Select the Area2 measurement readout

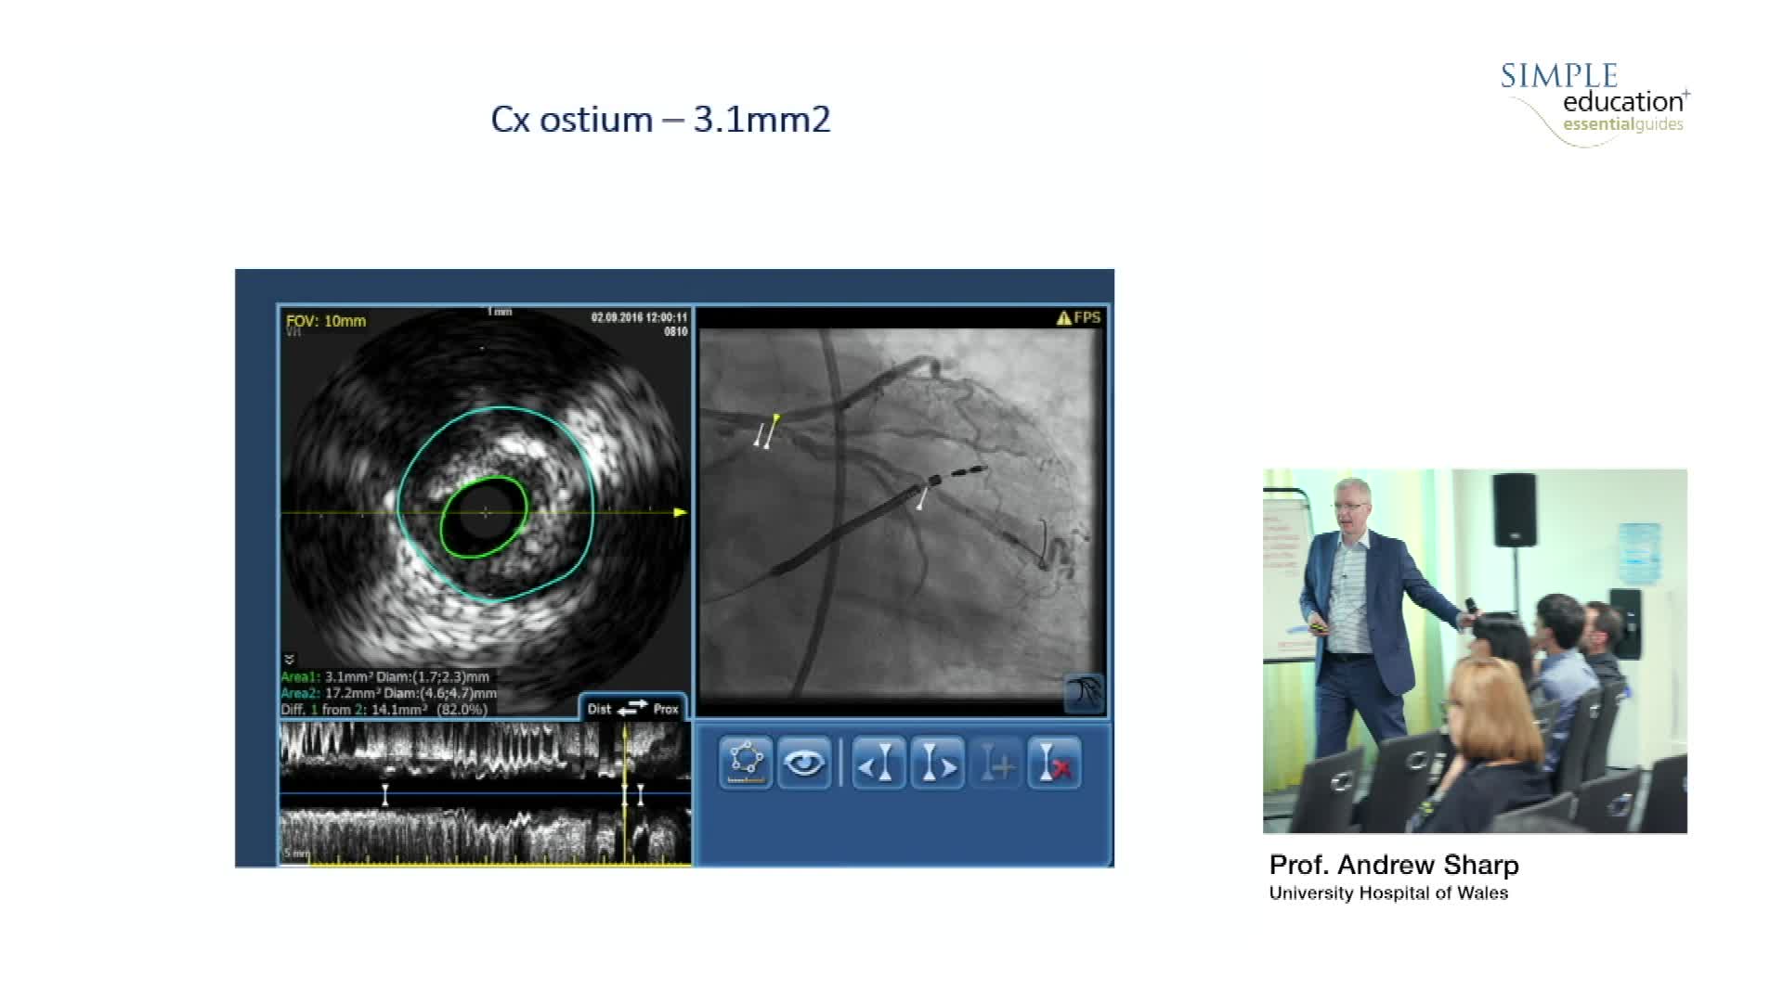pos(388,693)
